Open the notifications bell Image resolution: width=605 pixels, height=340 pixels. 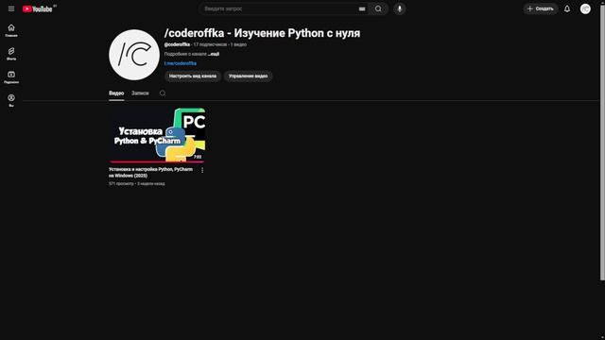pos(567,8)
